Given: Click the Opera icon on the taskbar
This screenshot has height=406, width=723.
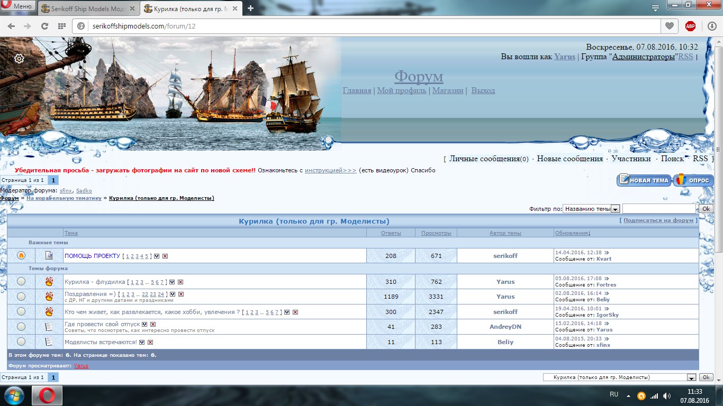Looking at the screenshot, I should tap(47, 395).
